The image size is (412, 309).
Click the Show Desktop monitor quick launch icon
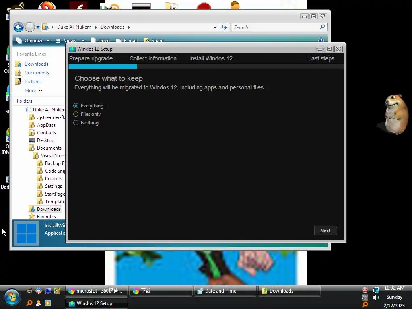[48, 291]
